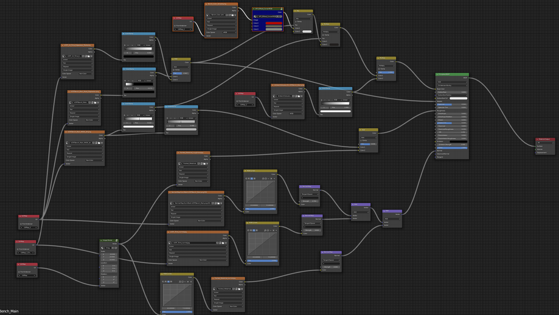Toggle fake user shield in Bench_Color texture node
Viewport: 559px width, 315px height.
click(x=227, y=15)
